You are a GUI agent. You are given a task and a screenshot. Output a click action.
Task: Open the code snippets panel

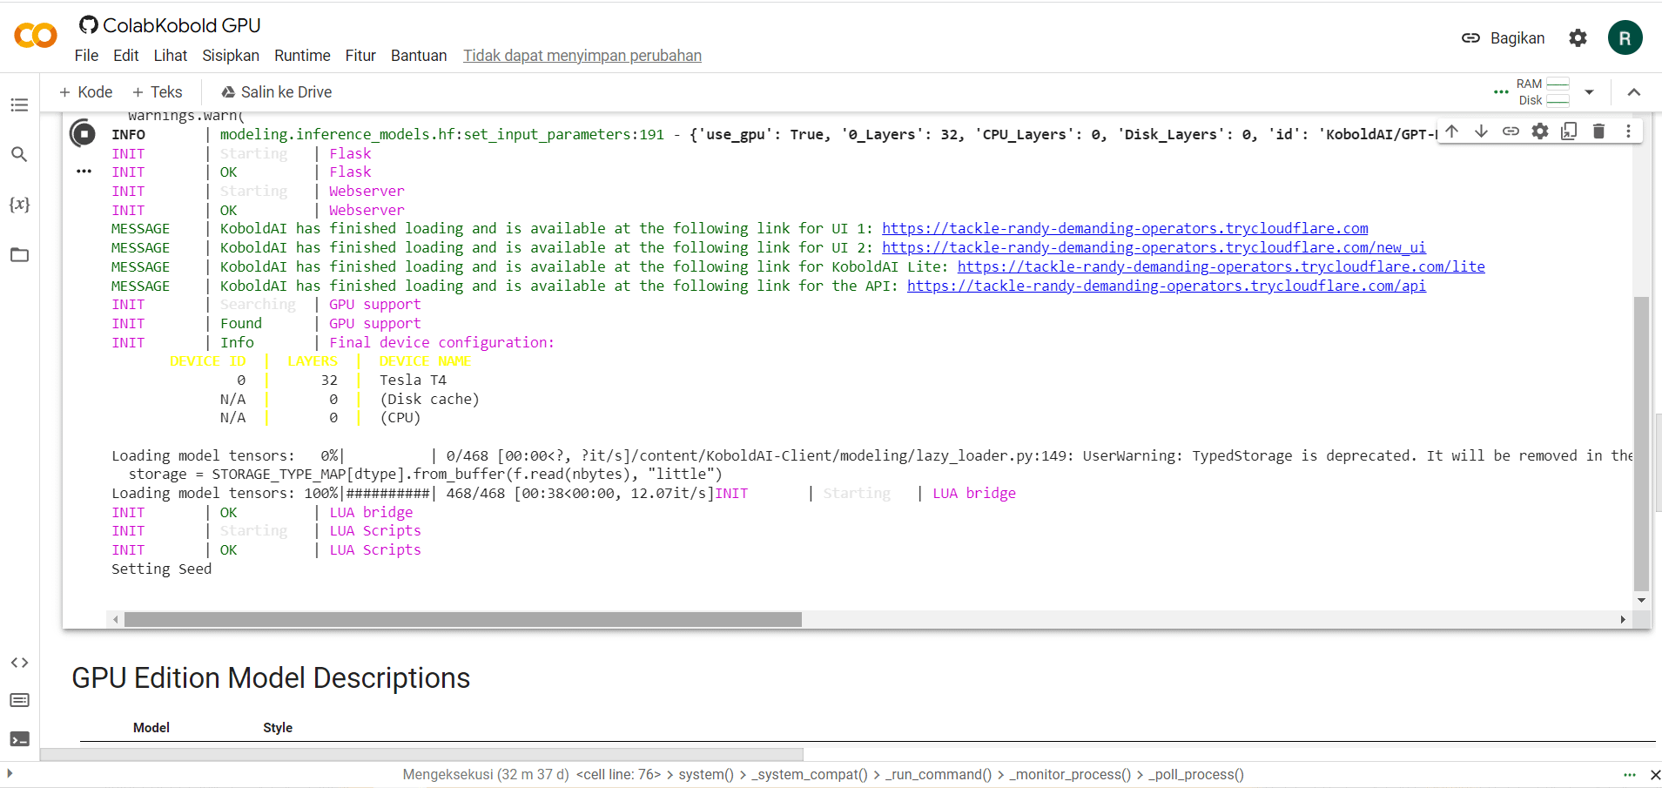tap(19, 663)
